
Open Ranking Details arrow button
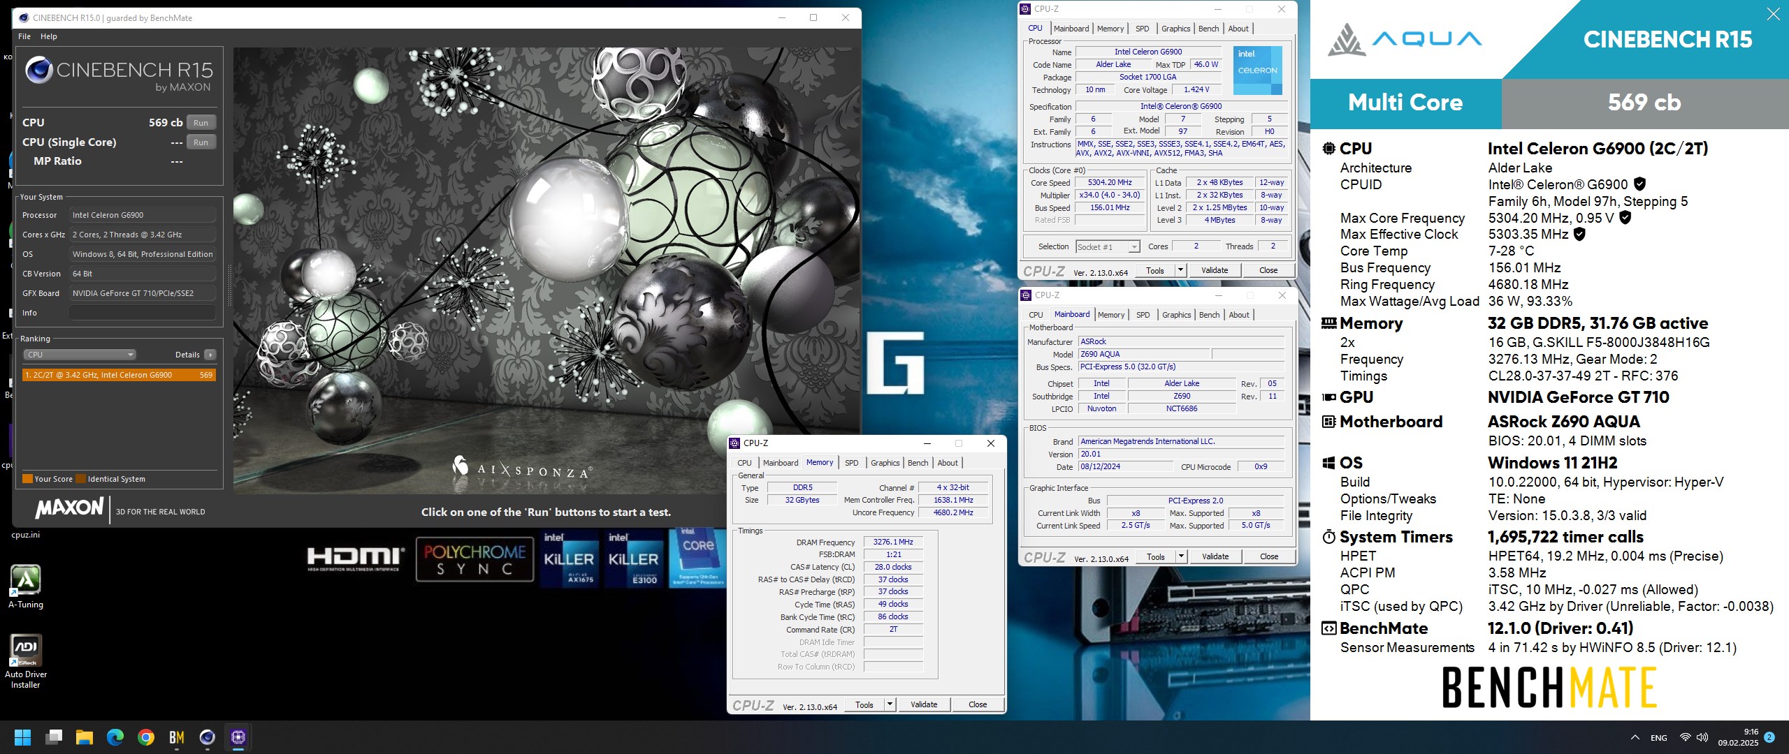[210, 355]
